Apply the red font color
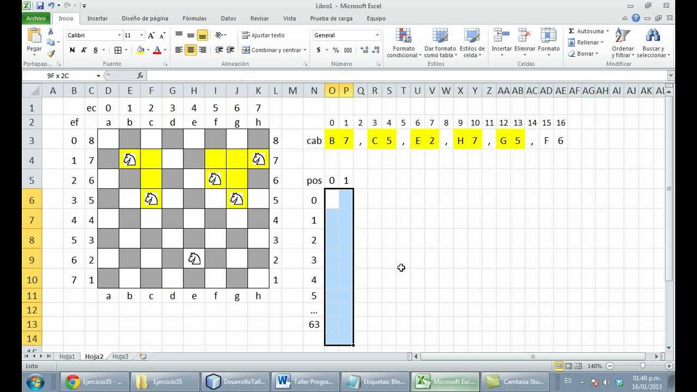The image size is (697, 392). pos(157,50)
